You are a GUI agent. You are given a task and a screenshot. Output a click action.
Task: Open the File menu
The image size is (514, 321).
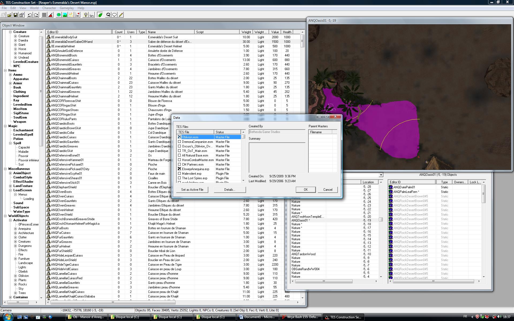pos(4,8)
